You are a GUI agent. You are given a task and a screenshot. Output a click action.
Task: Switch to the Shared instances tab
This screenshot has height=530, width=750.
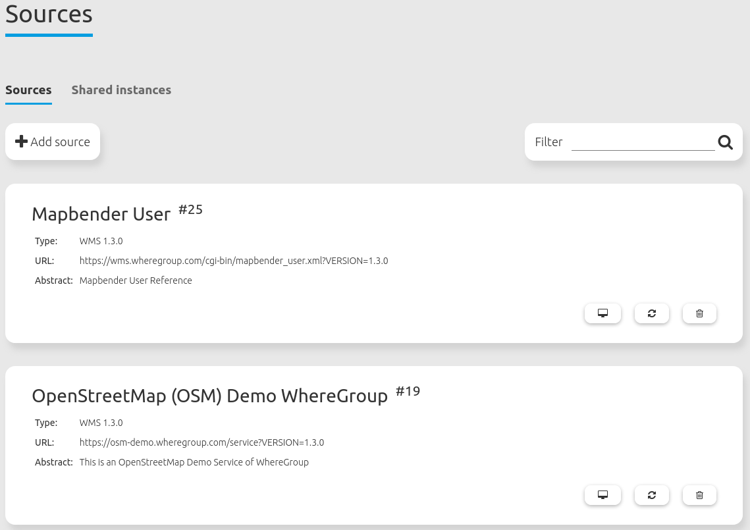[x=121, y=90]
